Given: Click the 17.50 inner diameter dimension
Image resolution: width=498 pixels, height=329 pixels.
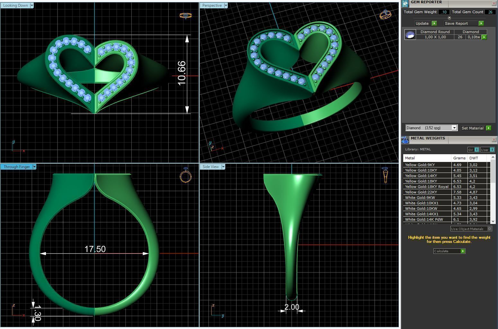Looking at the screenshot, I should pyautogui.click(x=95, y=249).
